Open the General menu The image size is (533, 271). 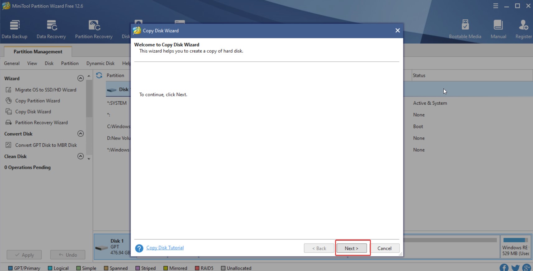[12, 63]
